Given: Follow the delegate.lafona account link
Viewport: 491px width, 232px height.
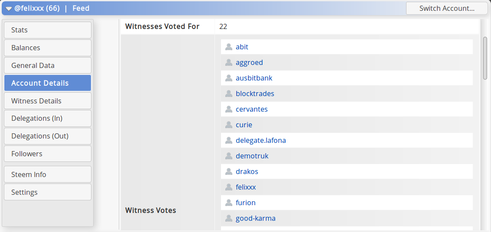Looking at the screenshot, I should (261, 140).
